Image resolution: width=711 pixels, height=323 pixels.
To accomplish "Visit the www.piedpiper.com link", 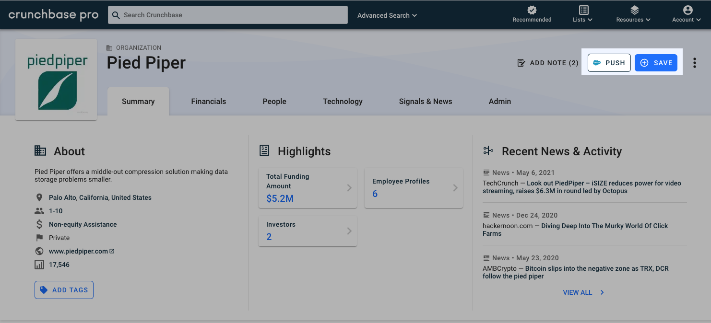I will [x=78, y=251].
